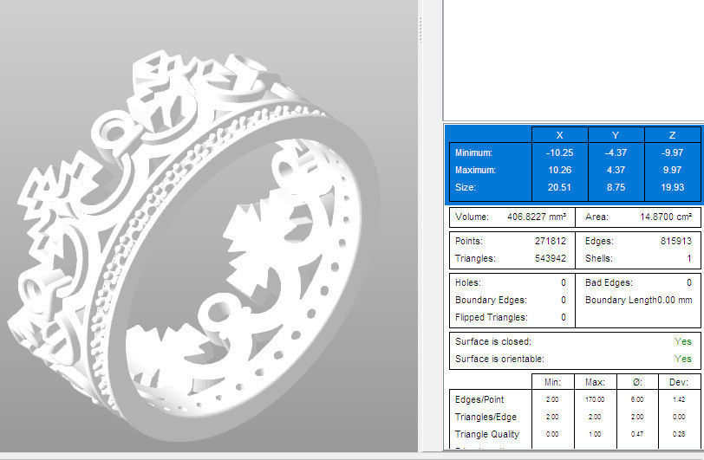Select Triangle Quality deviation value 0.28
The height and width of the screenshot is (460, 704).
click(679, 434)
